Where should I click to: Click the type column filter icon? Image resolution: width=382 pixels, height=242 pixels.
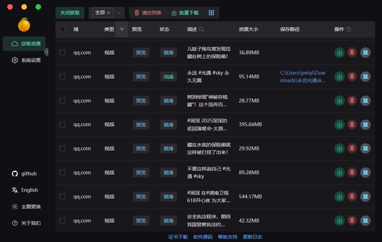pyautogui.click(x=122, y=30)
